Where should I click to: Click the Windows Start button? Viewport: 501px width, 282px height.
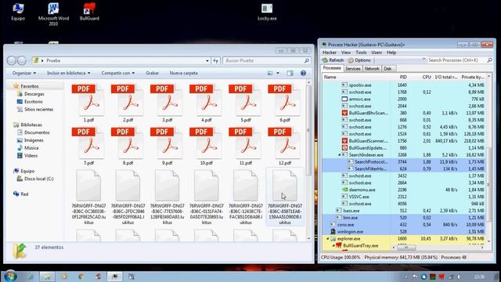coord(10,276)
